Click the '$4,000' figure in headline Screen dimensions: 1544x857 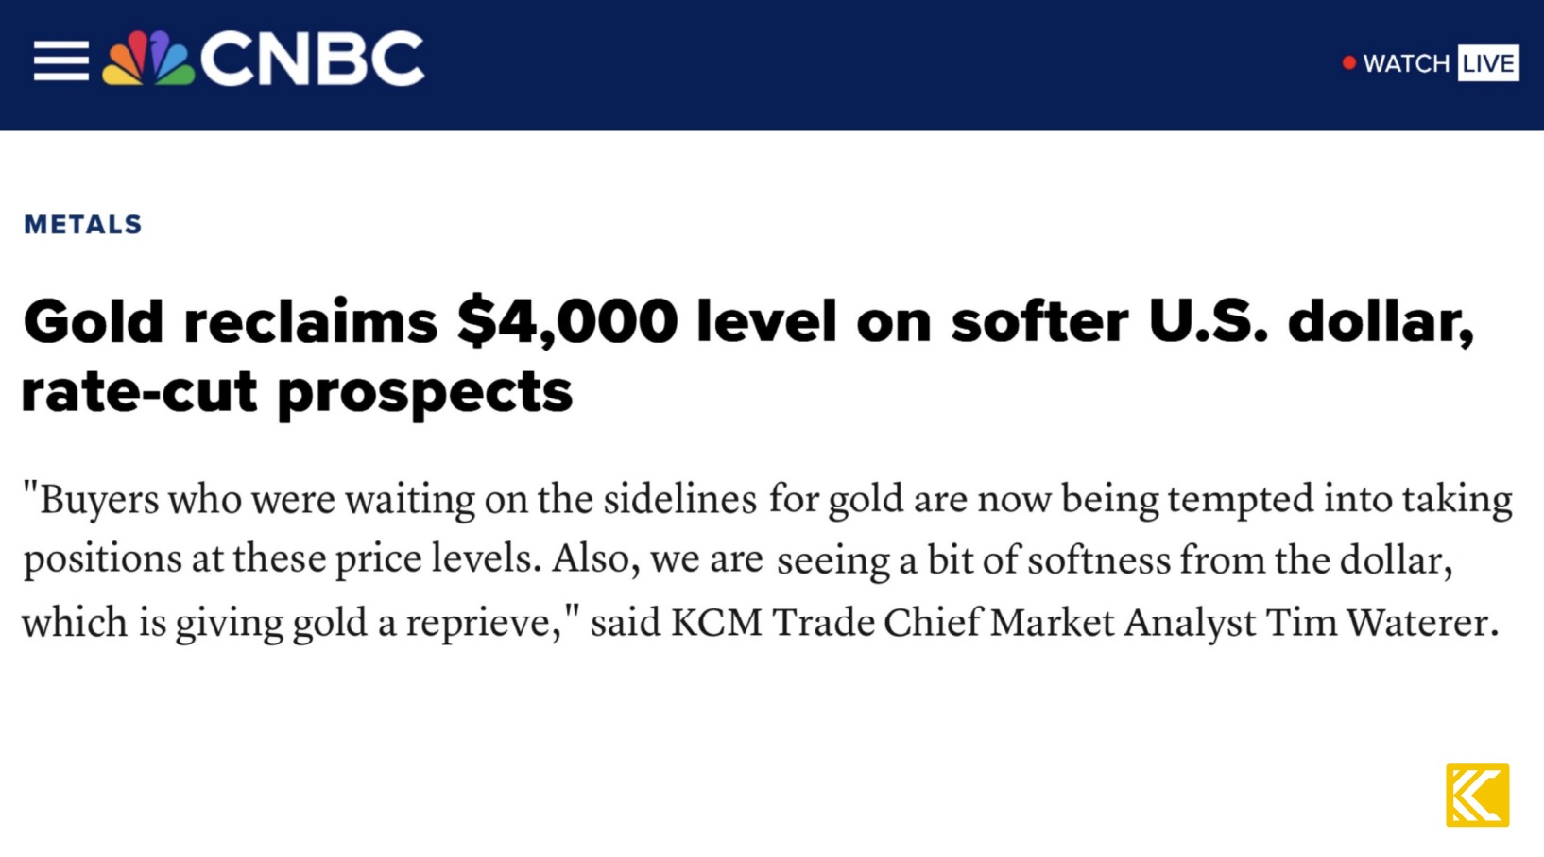(x=567, y=321)
